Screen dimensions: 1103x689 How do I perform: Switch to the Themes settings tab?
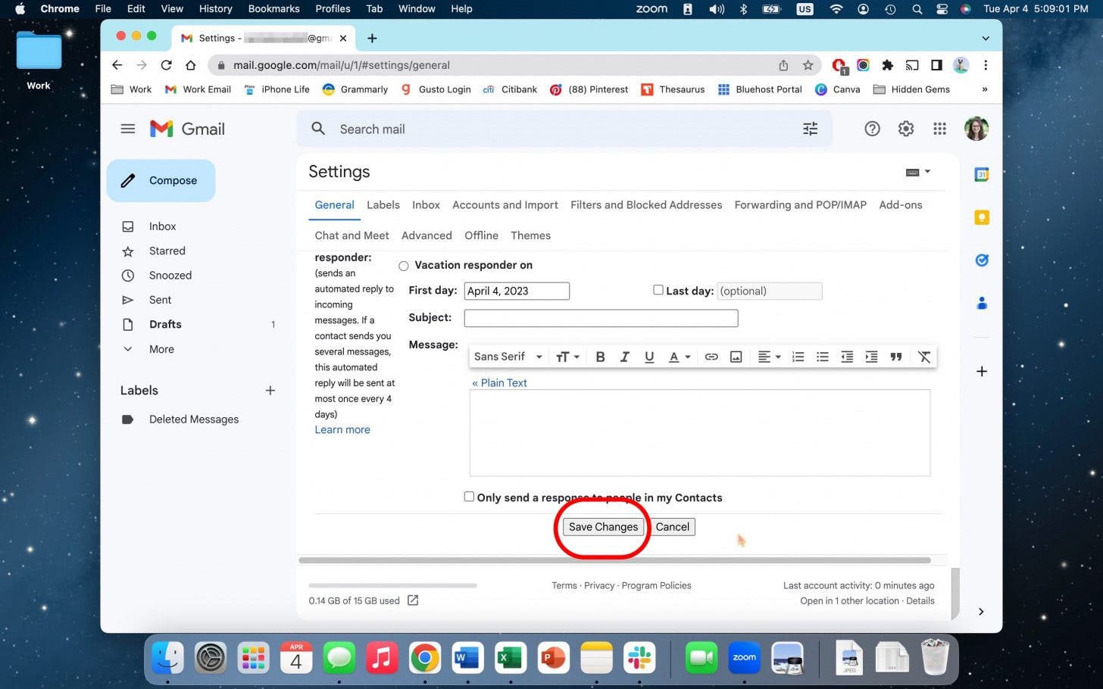click(x=530, y=235)
